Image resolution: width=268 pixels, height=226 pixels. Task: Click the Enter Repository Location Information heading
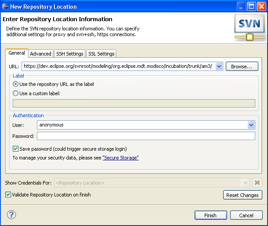click(x=58, y=19)
